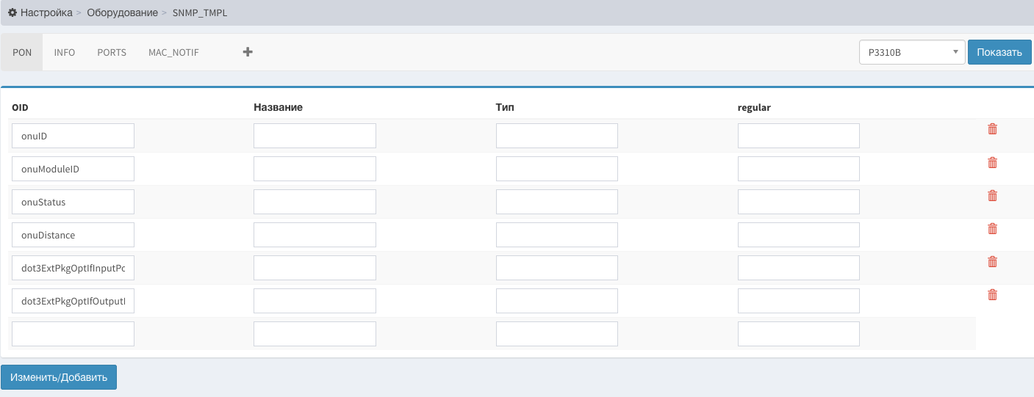Select the MAC_NOTIF tab
1034x397 pixels.
(173, 53)
